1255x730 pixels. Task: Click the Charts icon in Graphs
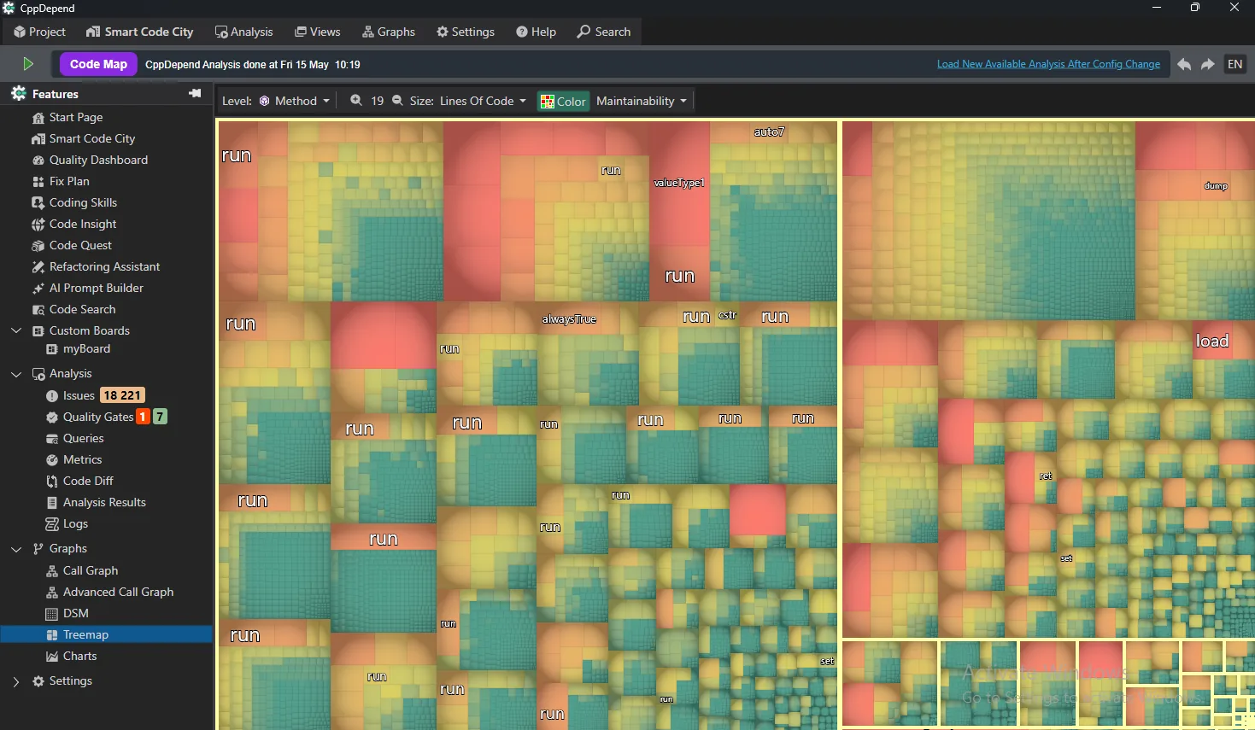pyautogui.click(x=51, y=657)
